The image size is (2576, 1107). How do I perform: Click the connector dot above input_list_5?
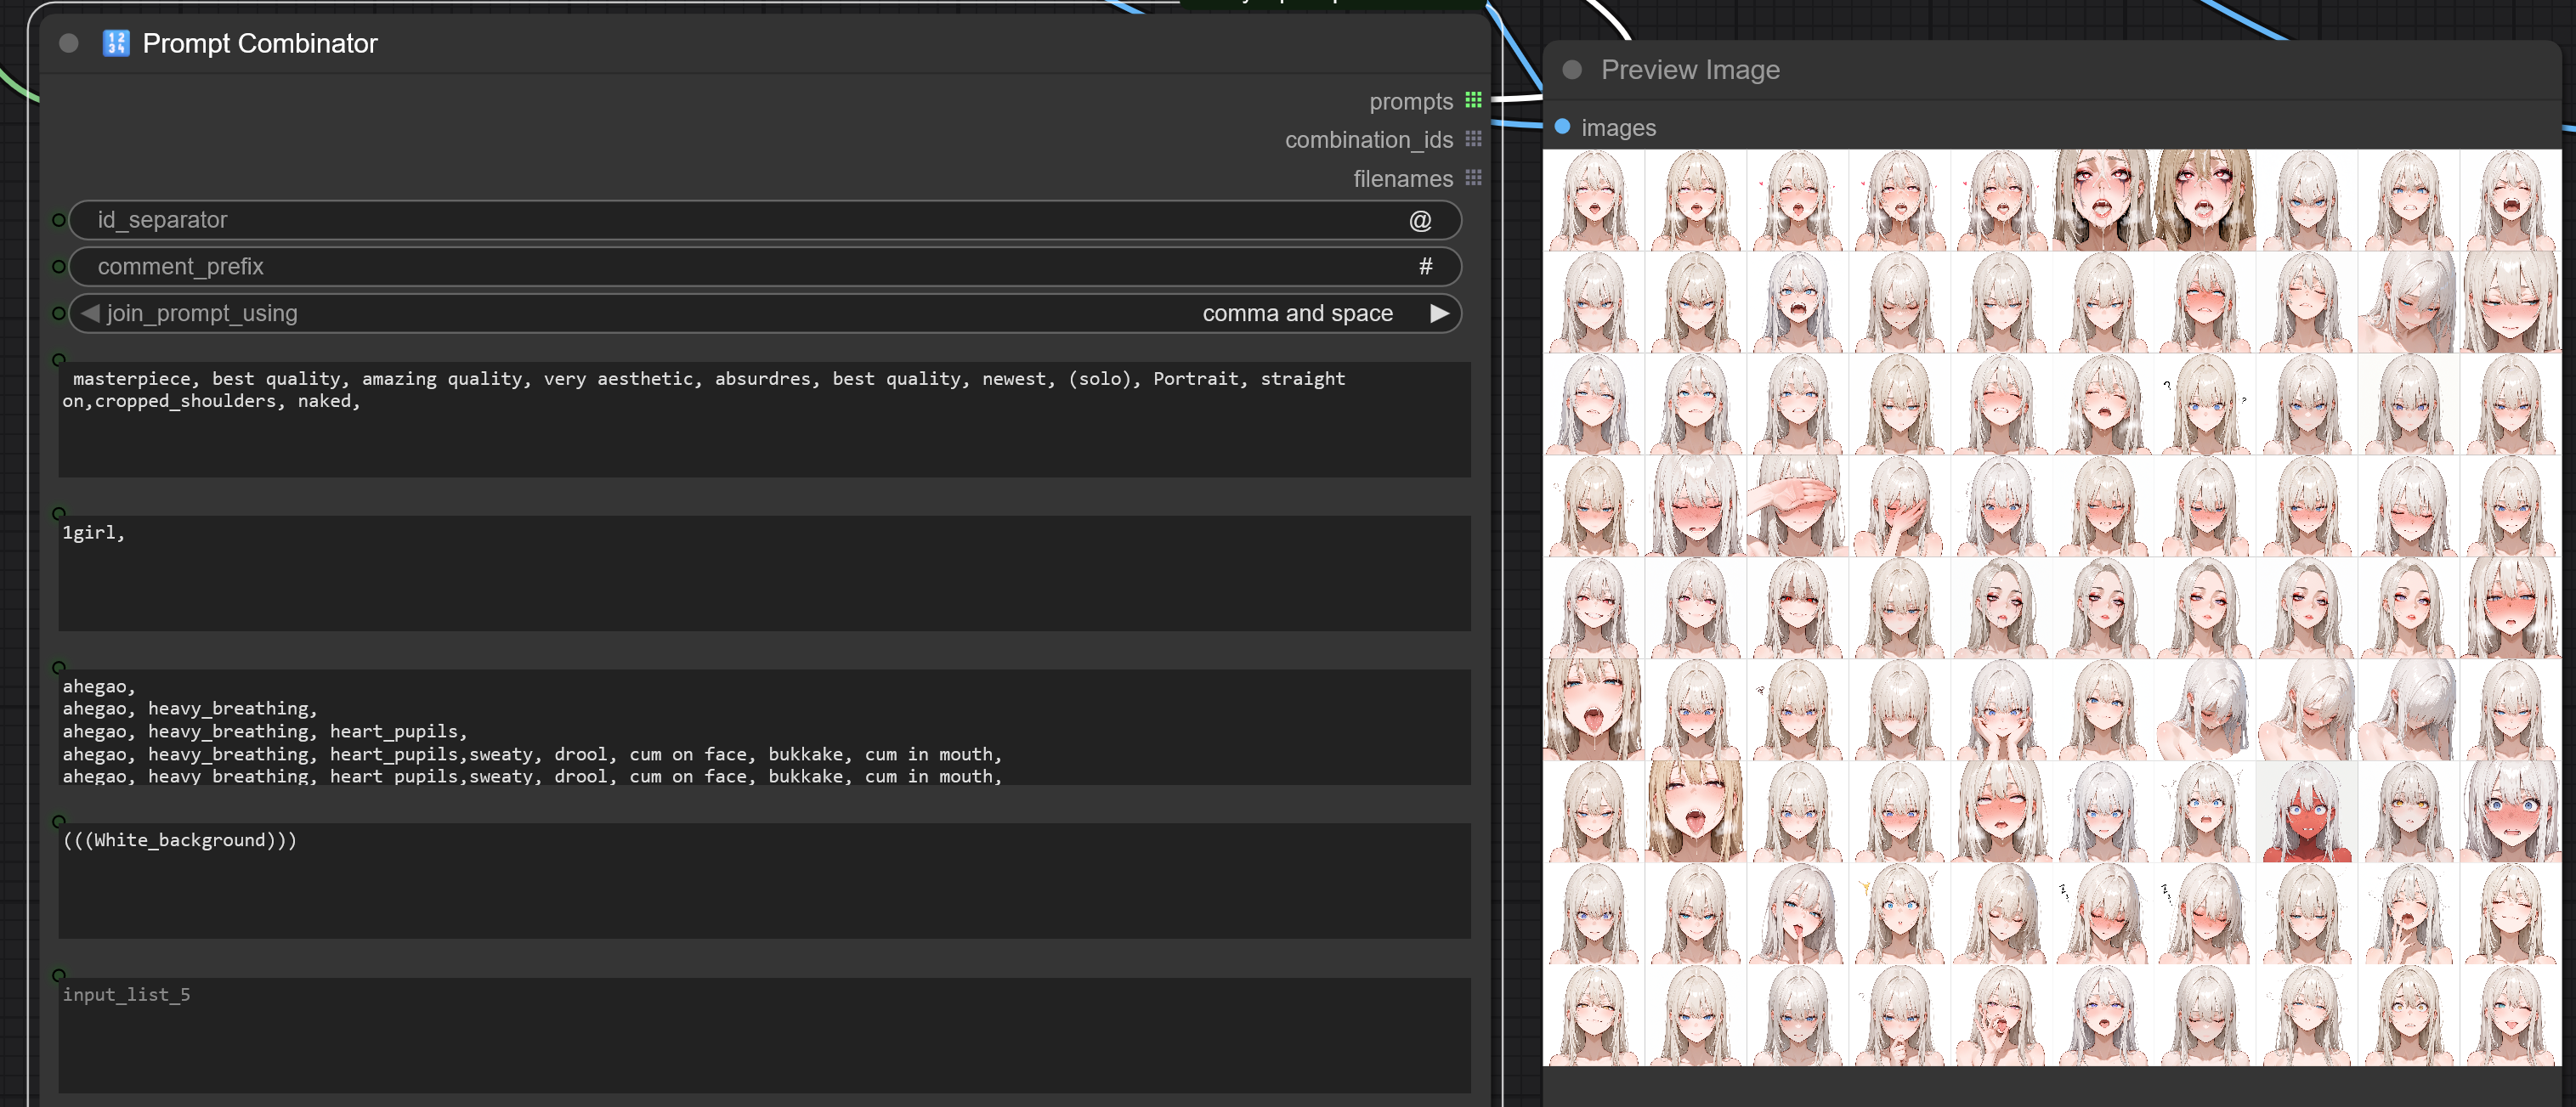[x=59, y=975]
